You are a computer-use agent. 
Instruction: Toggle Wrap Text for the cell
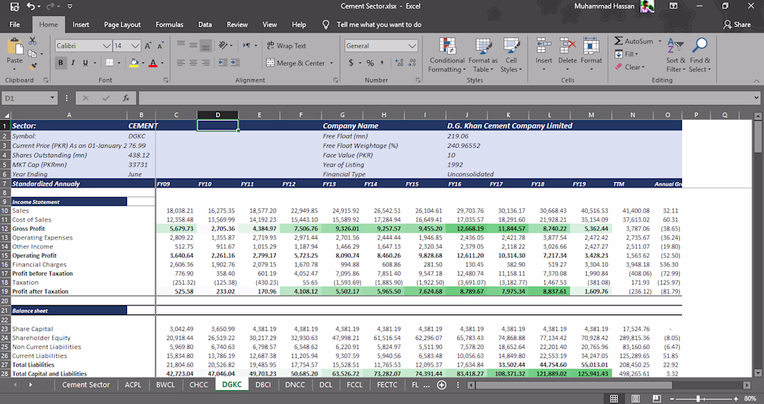point(286,46)
